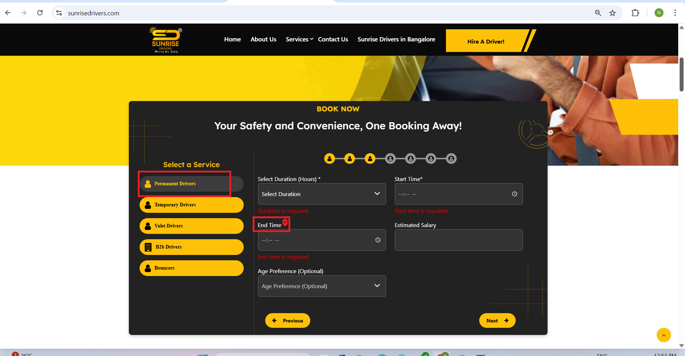This screenshot has width=685, height=356.
Task: Click the Hire A Driver! button
Action: [486, 41]
